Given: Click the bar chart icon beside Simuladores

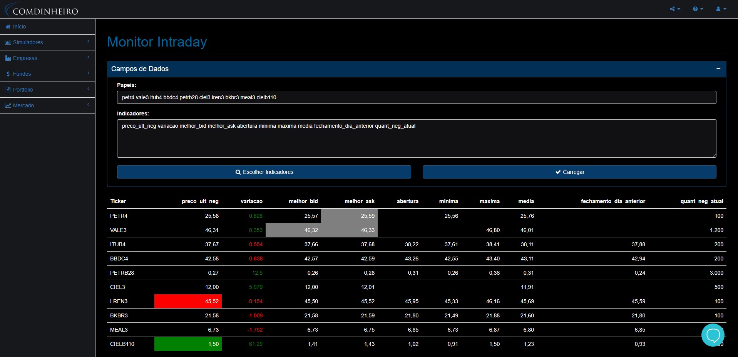Looking at the screenshot, I should [8, 42].
